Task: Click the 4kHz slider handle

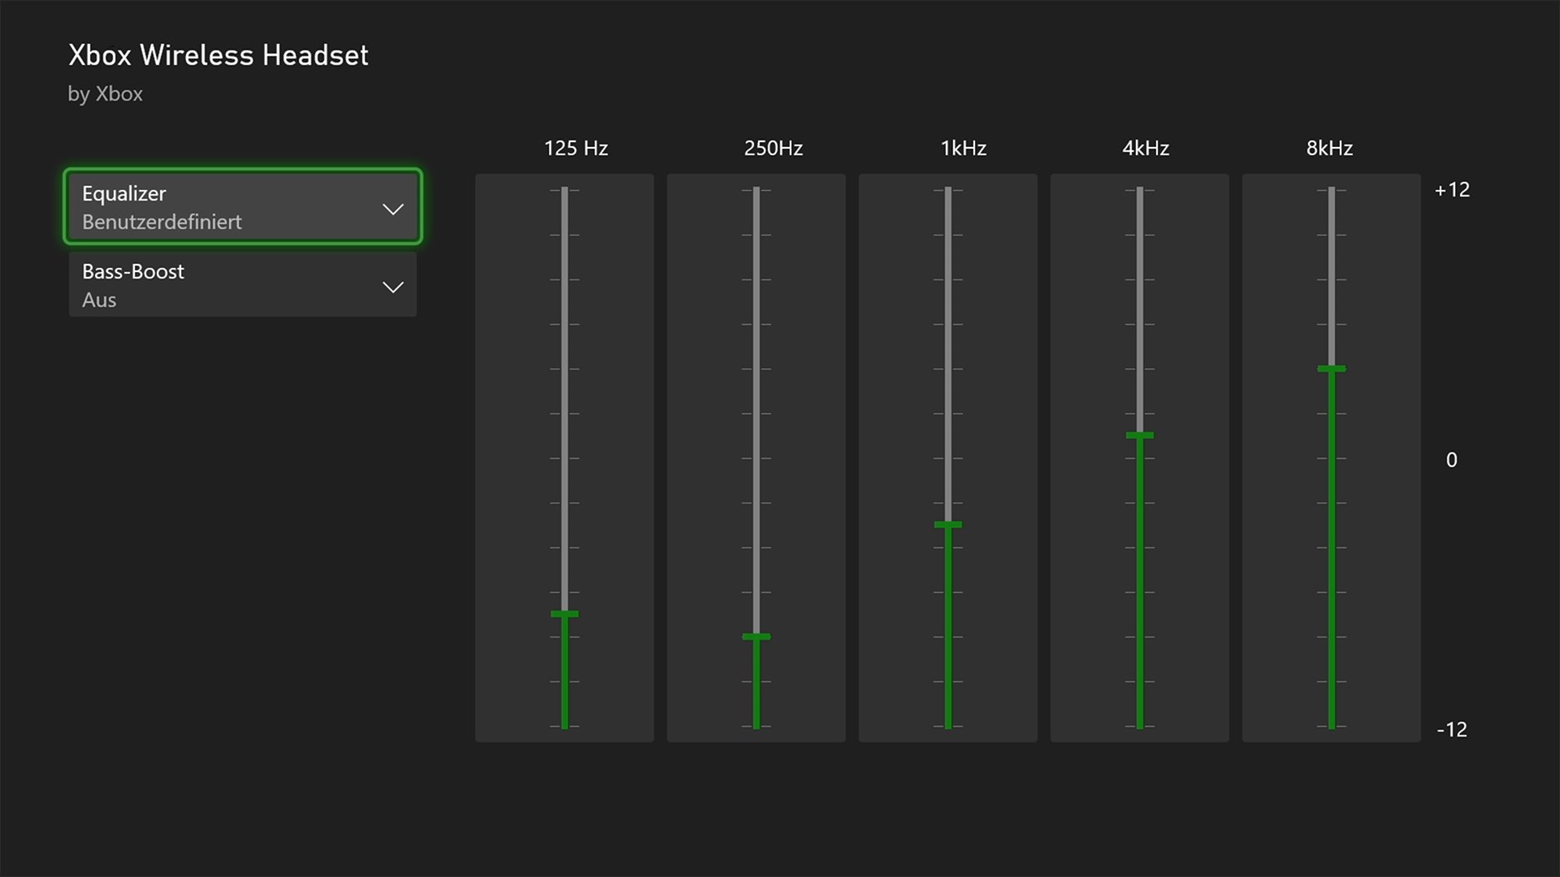Action: pos(1140,435)
